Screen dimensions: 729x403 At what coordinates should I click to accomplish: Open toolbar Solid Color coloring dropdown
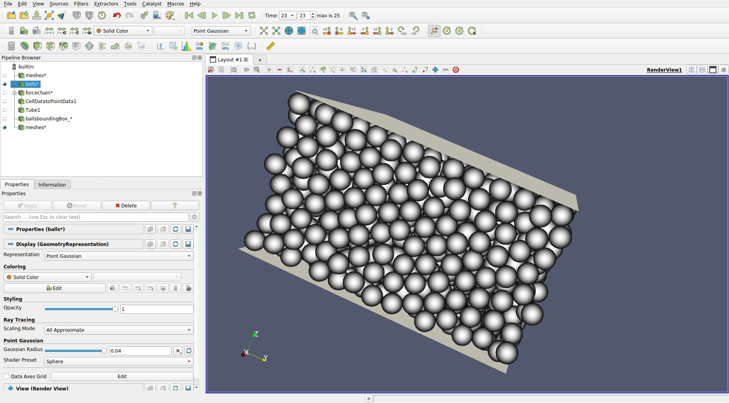coord(123,31)
